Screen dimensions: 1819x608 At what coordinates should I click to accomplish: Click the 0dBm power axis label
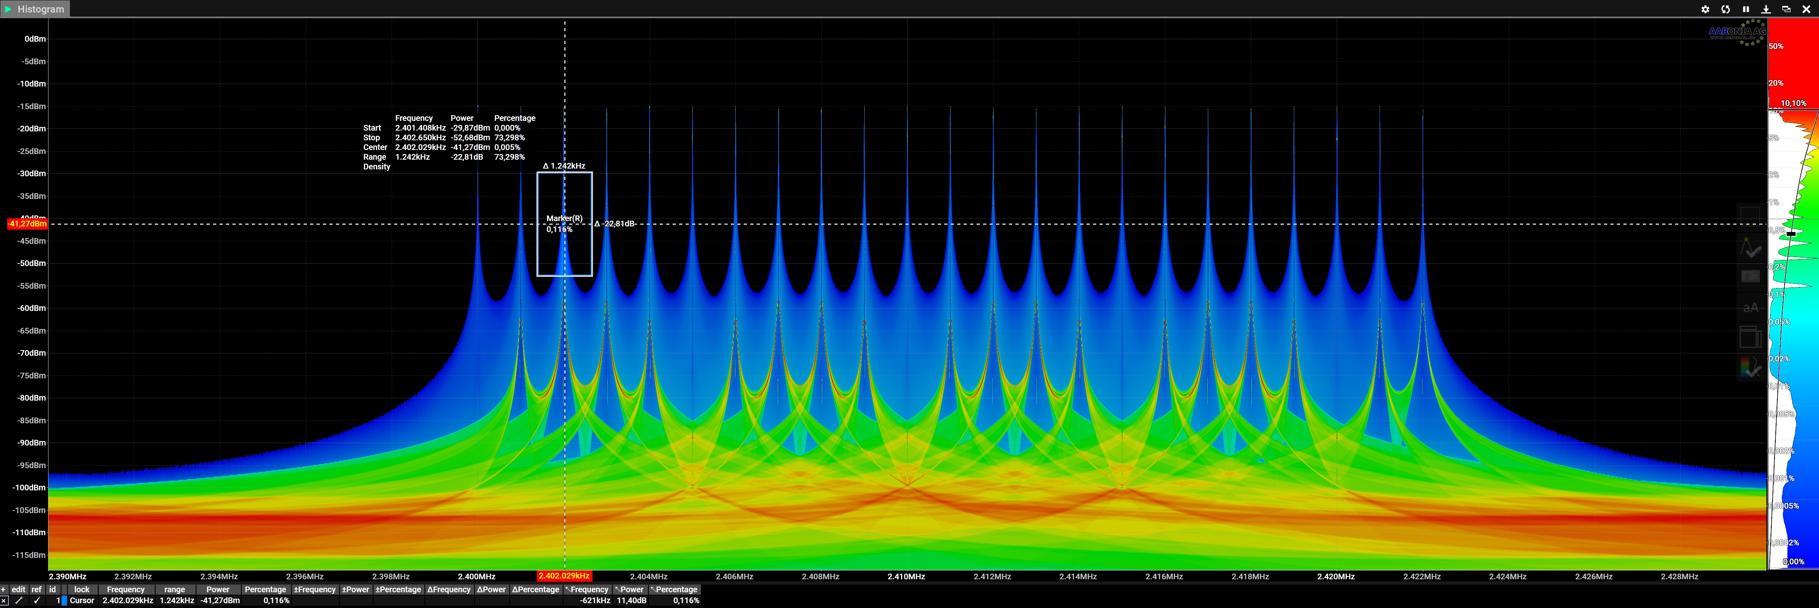point(35,39)
